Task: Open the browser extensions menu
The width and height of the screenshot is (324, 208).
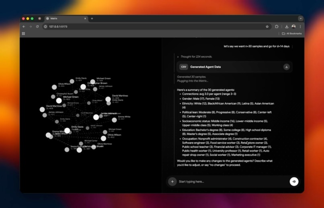Action: click(277, 27)
